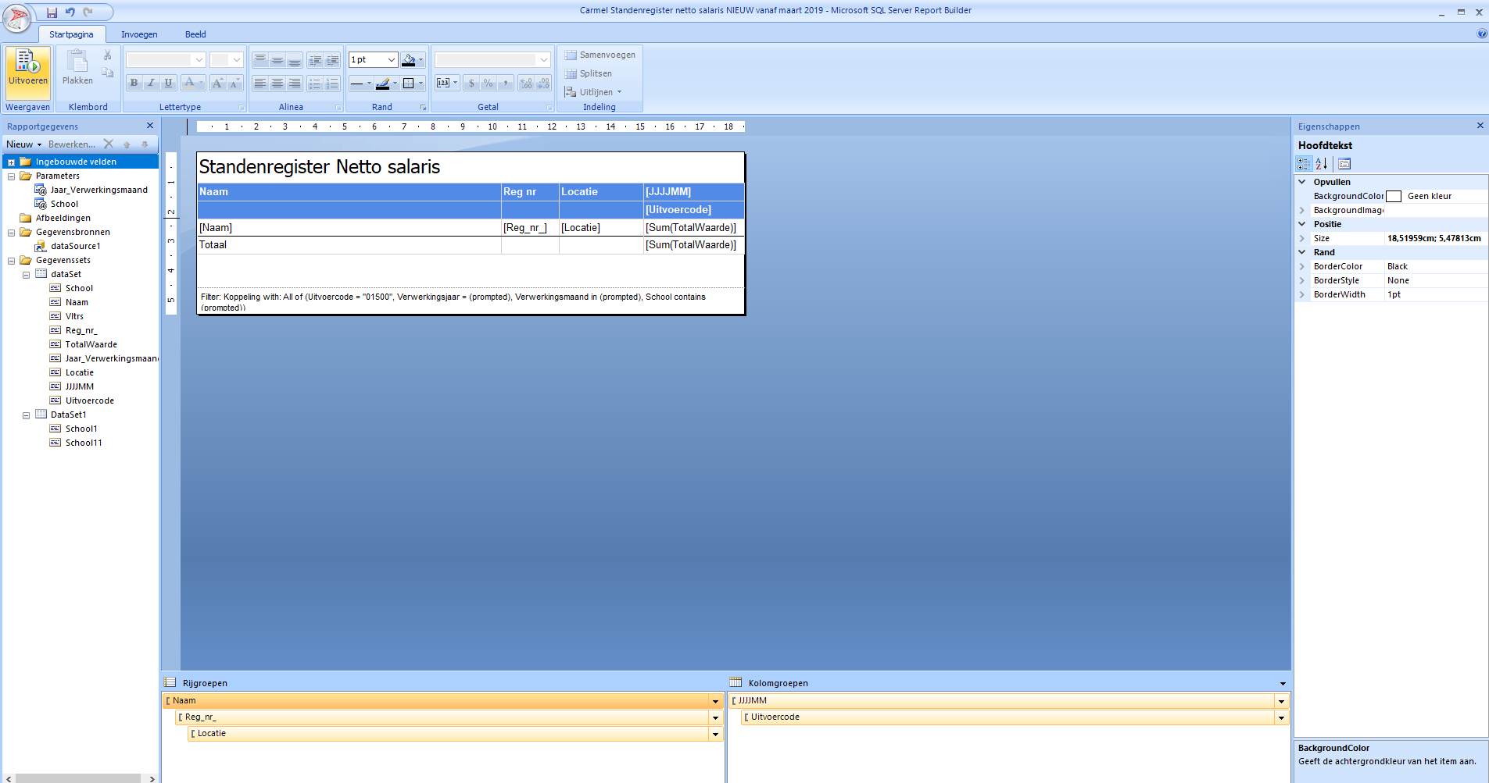The height and width of the screenshot is (783, 1489).
Task: Switch to the Invoegen ribbon tab
Action: click(139, 34)
